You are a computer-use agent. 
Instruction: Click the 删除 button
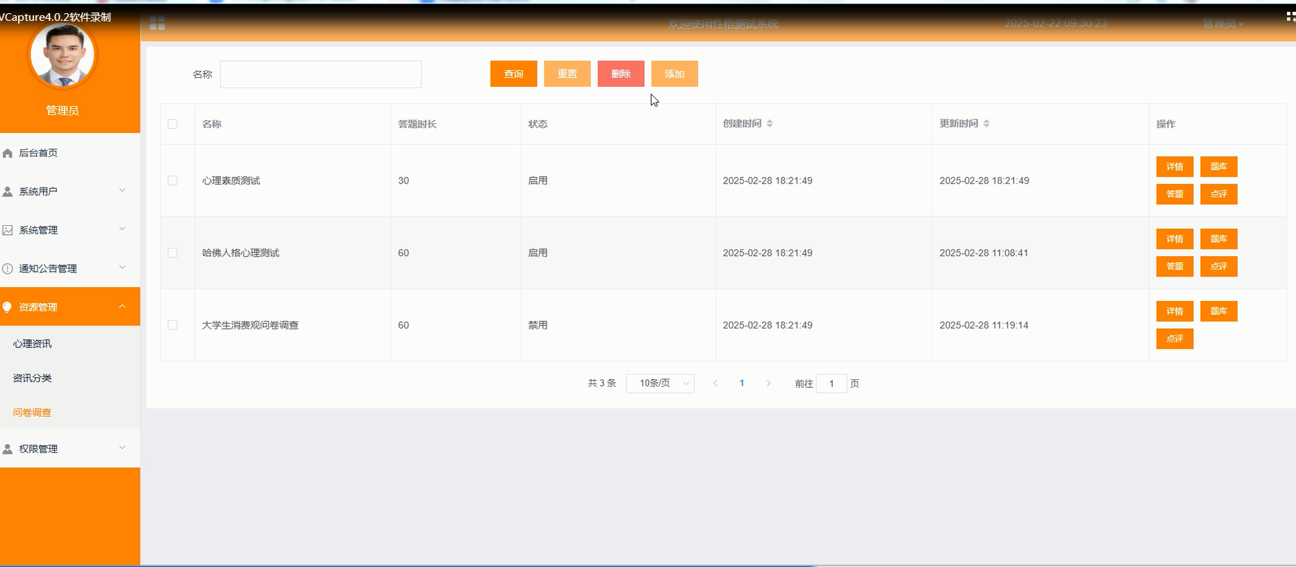tap(621, 74)
